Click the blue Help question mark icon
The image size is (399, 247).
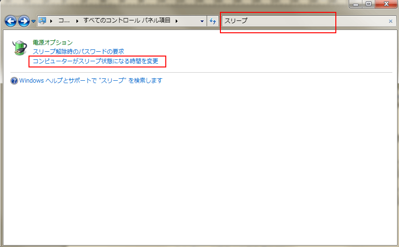coord(14,81)
